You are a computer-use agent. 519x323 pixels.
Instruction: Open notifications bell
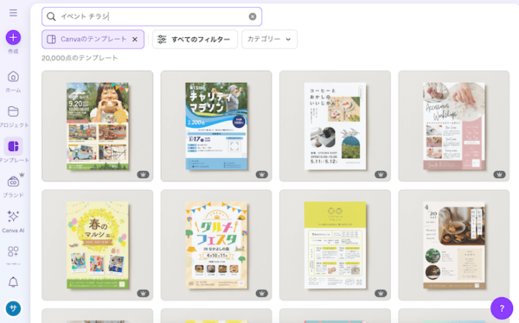coord(13,282)
